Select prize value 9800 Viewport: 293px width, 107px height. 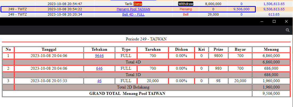pos(219,56)
